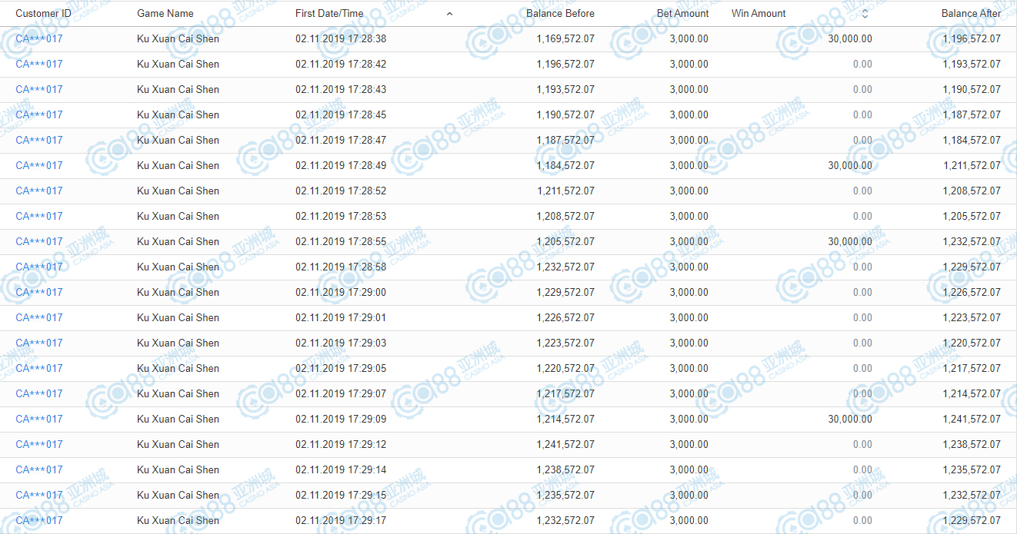The image size is (1017, 534).
Task: Open customer CA***017 link in the 17:28:49 row
Action: coord(39,165)
